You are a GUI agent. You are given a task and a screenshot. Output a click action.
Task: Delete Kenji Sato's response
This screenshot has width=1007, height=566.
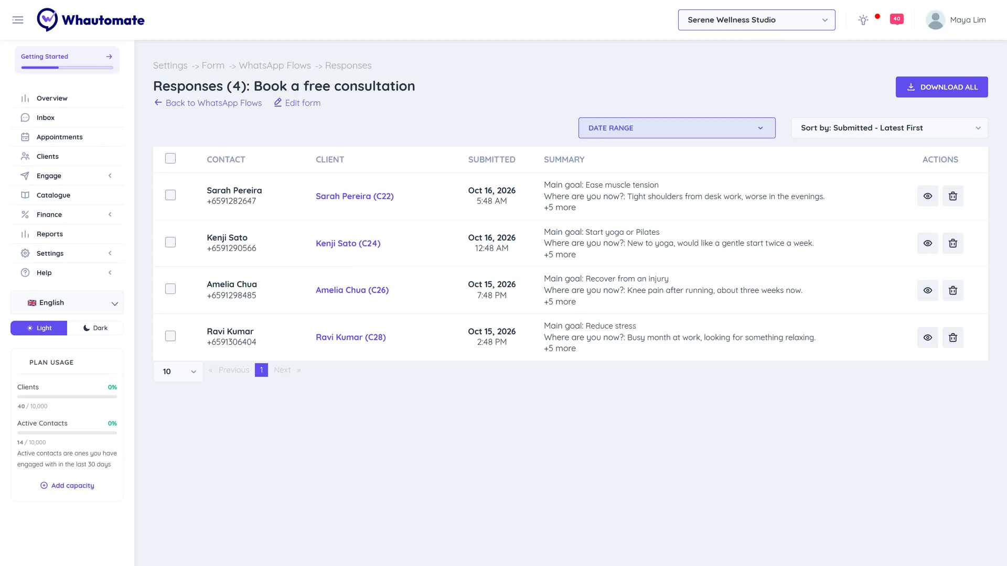point(952,243)
